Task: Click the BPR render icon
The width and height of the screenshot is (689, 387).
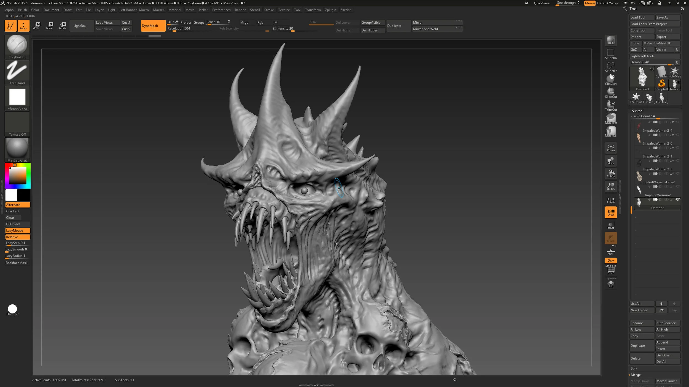Action: tap(611, 40)
